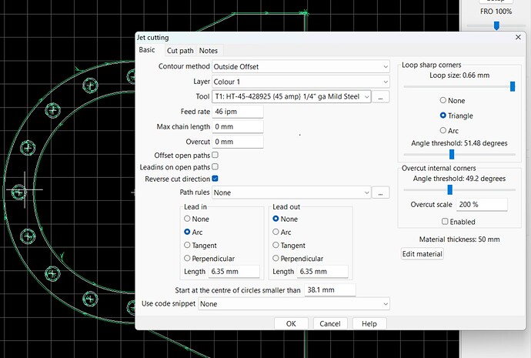Click the Cancel button
The image size is (531, 358).
[330, 324]
